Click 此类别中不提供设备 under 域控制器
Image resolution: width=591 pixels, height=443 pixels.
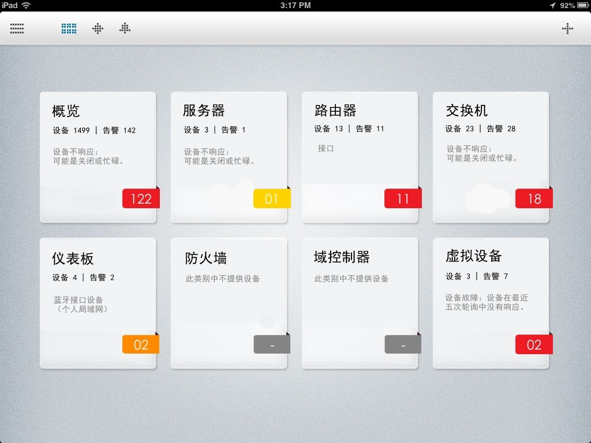(351, 279)
